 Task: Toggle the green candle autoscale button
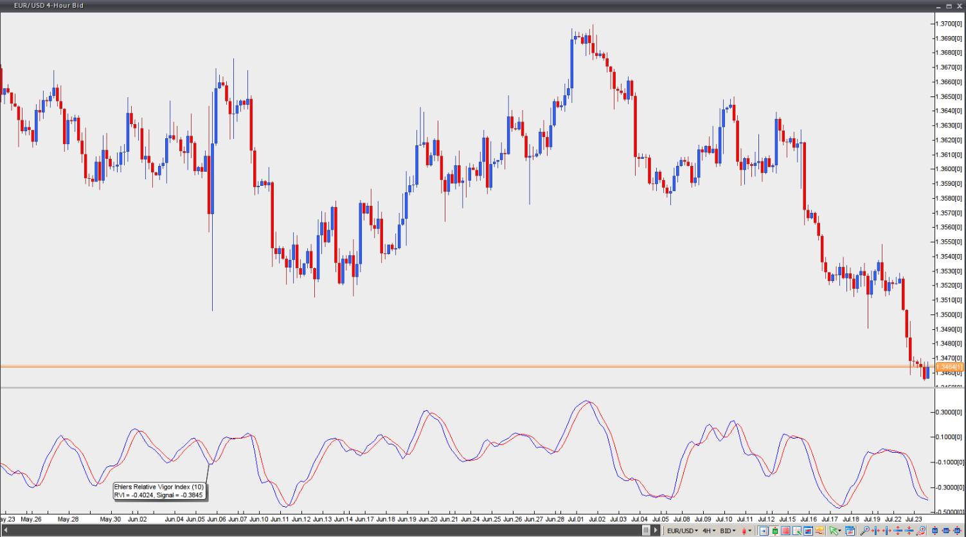[775, 531]
